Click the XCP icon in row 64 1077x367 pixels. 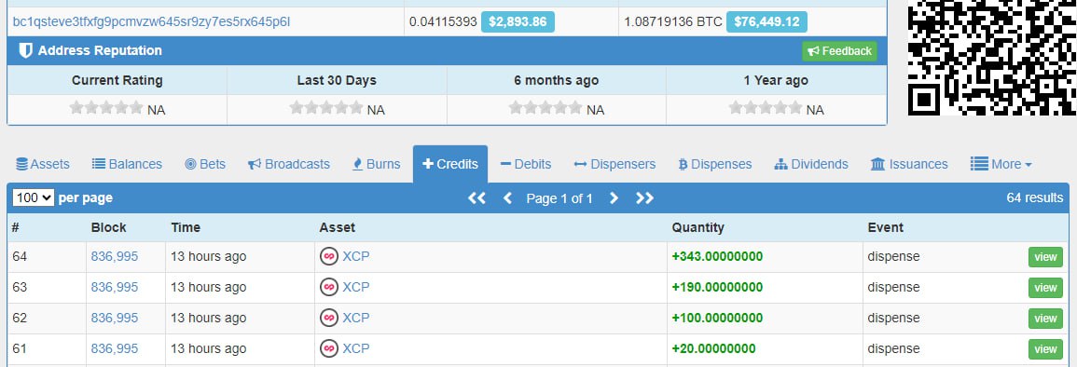329,256
